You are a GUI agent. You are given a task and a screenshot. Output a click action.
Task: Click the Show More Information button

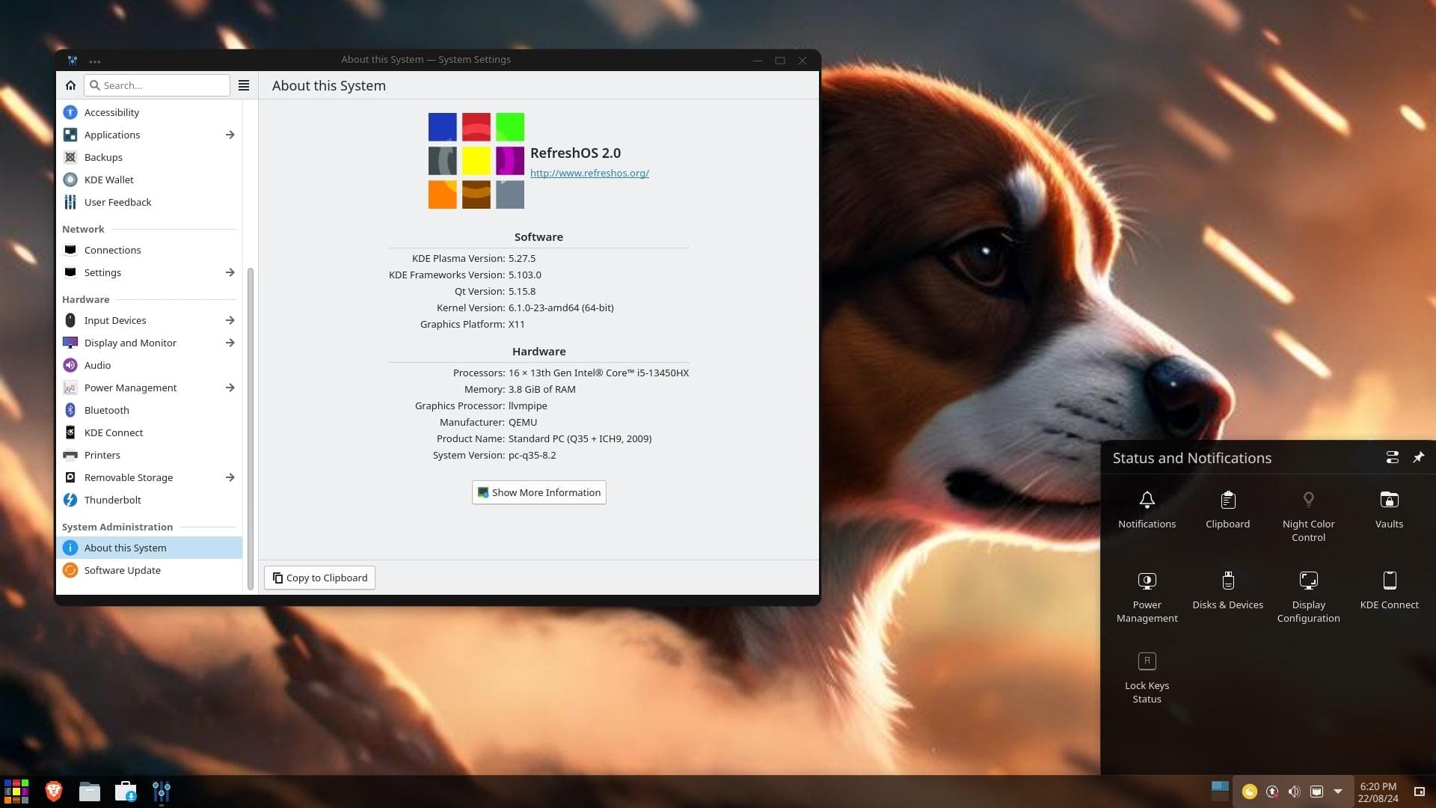pos(538,492)
